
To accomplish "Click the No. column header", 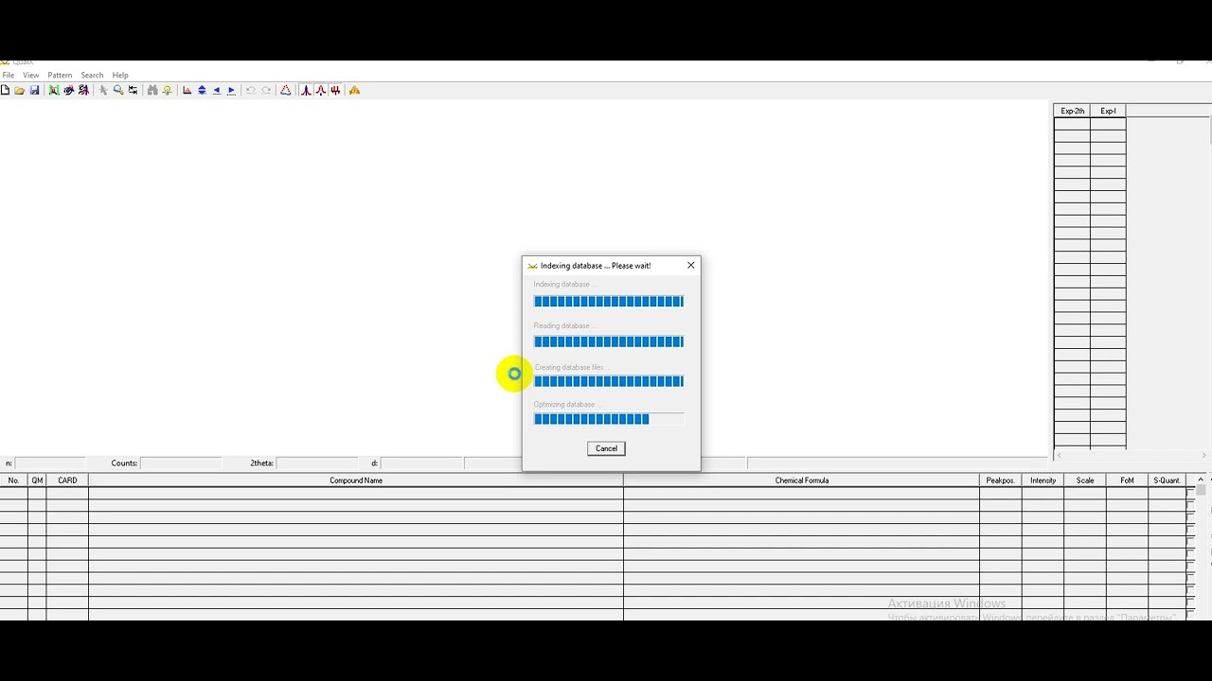I will (x=13, y=480).
